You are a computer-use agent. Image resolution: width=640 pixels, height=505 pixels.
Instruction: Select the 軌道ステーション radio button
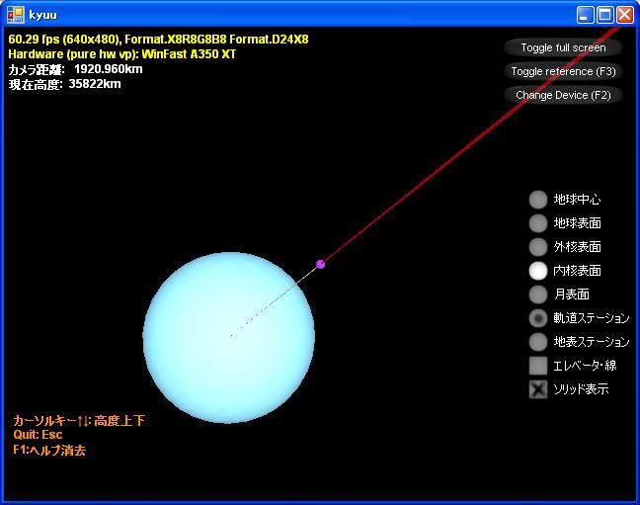(537, 318)
